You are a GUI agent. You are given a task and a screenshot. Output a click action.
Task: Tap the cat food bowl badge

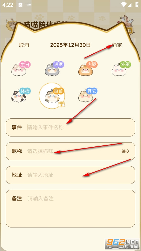click(x=61, y=105)
